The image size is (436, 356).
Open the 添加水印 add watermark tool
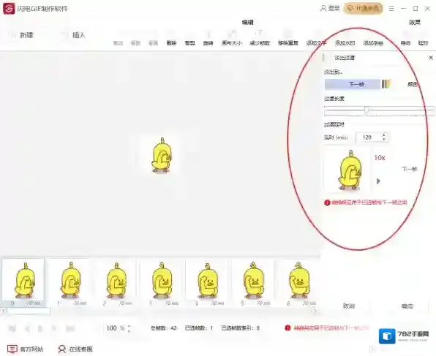tap(345, 38)
